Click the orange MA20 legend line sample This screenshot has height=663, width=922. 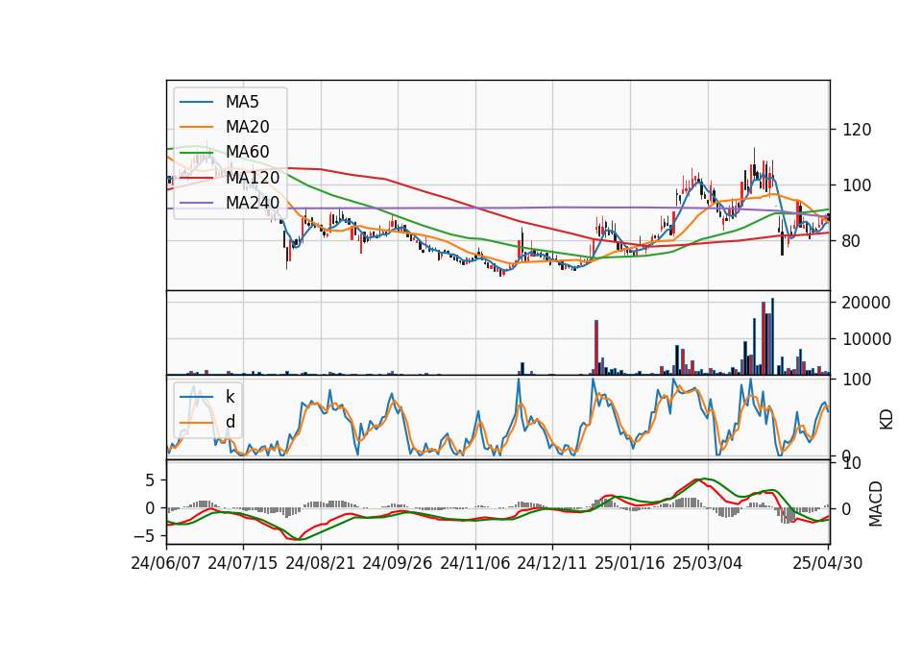196,127
